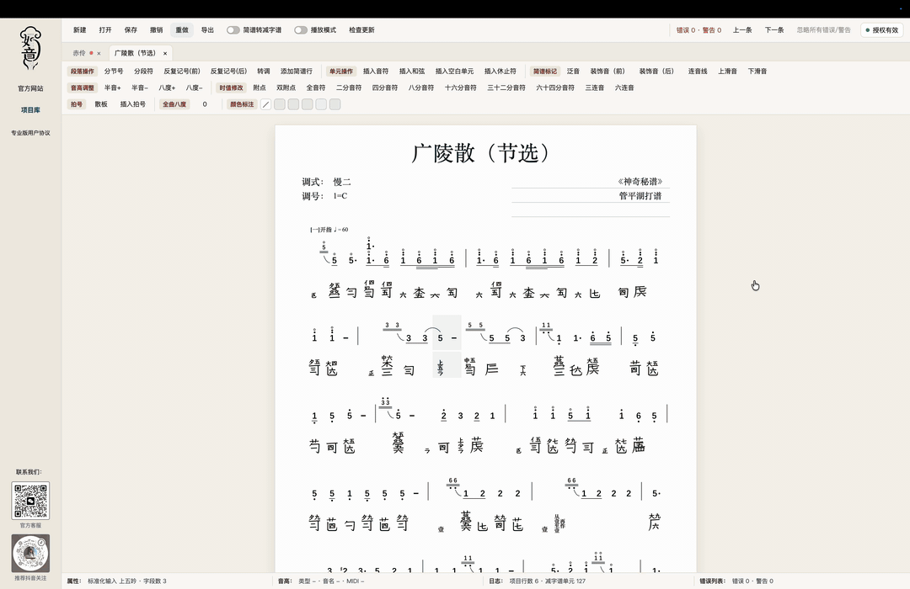The image size is (910, 589).
Task: Close the 广陵散（节选） tab
Action: [165, 53]
